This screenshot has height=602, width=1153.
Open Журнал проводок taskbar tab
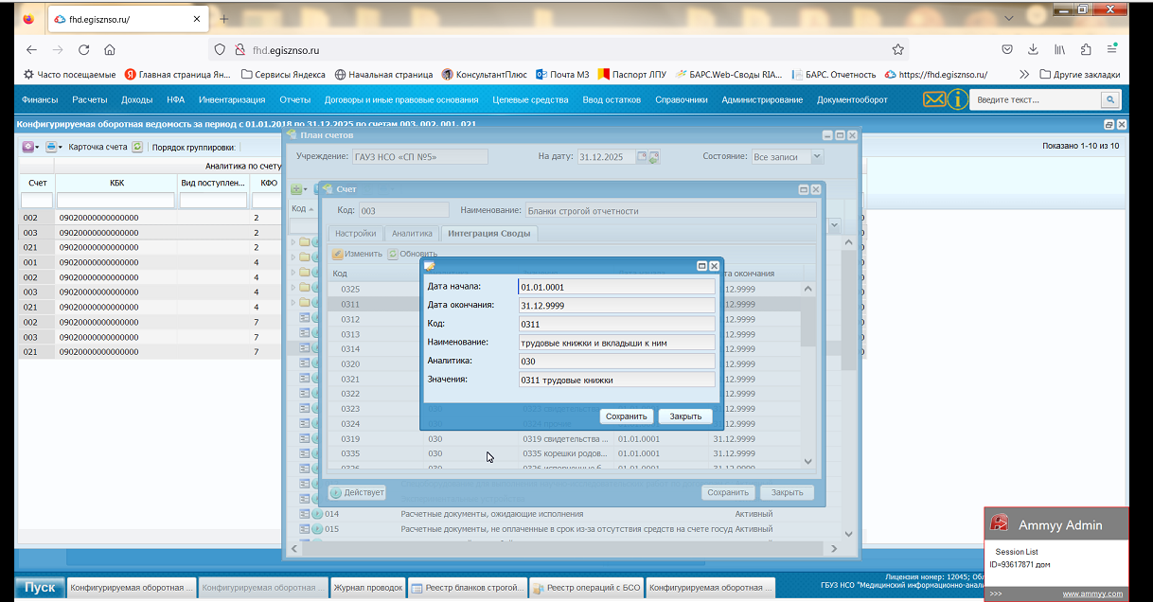tap(368, 588)
